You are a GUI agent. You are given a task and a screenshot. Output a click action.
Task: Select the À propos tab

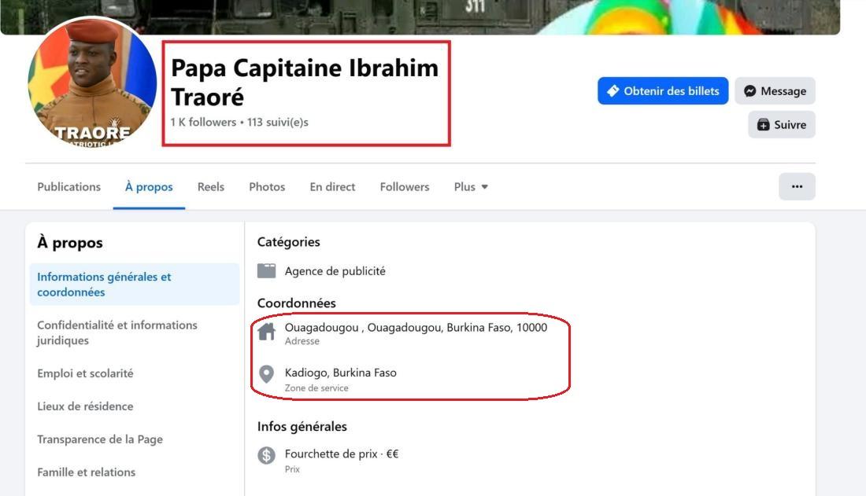pyautogui.click(x=149, y=187)
